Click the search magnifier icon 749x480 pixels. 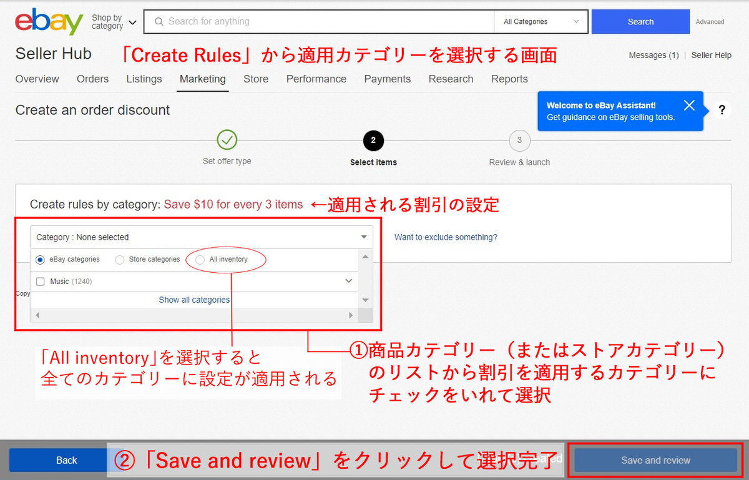pyautogui.click(x=158, y=22)
